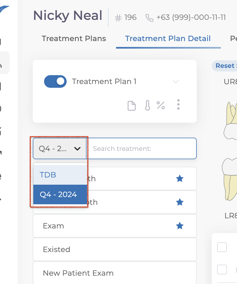Click the document icon in Treatment Plan 1

coord(131,105)
